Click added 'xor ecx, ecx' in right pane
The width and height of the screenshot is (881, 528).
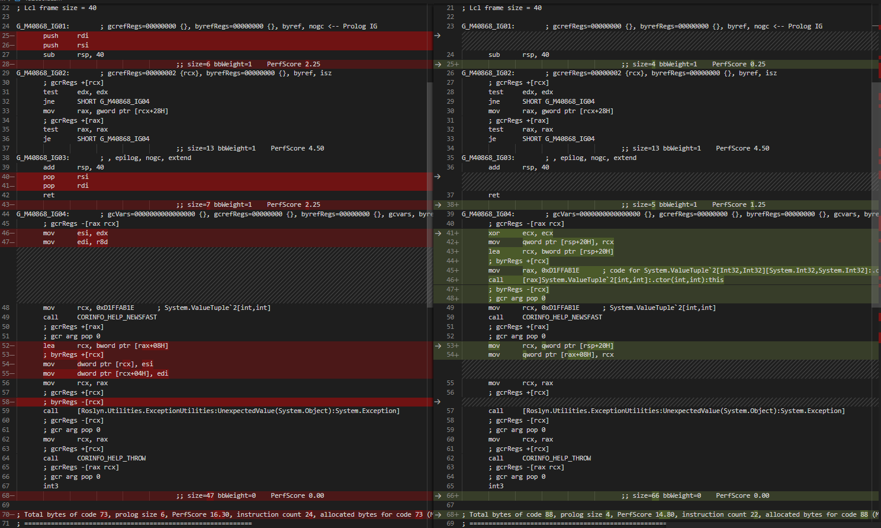(x=520, y=233)
